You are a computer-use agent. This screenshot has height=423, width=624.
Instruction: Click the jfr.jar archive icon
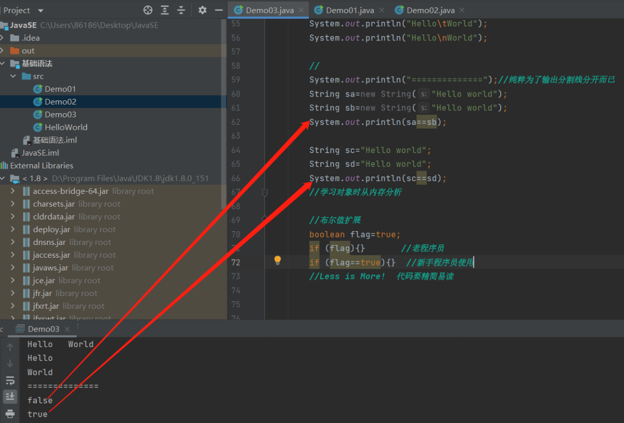point(26,293)
